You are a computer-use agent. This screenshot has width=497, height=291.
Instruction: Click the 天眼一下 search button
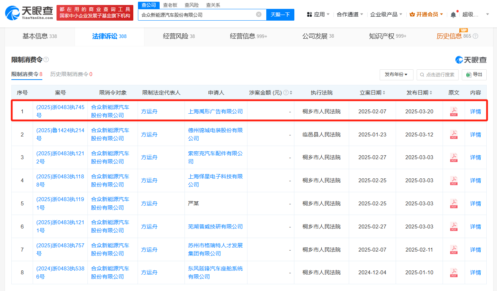[x=280, y=15]
